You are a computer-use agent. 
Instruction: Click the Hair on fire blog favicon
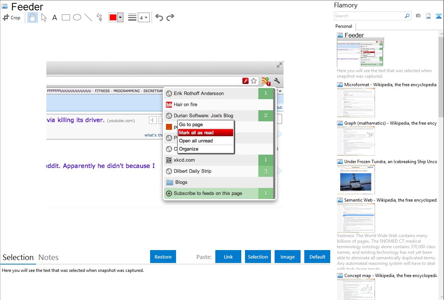pos(169,105)
